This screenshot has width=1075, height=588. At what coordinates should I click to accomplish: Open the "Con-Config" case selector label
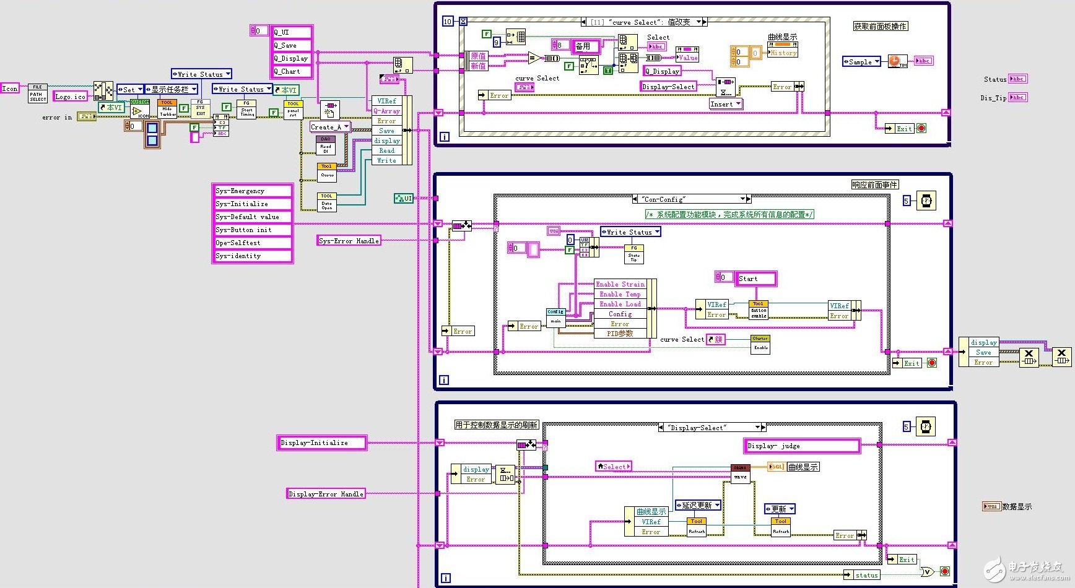691,199
